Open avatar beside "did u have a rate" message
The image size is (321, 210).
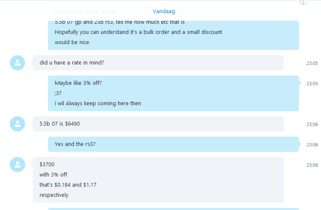tap(17, 63)
